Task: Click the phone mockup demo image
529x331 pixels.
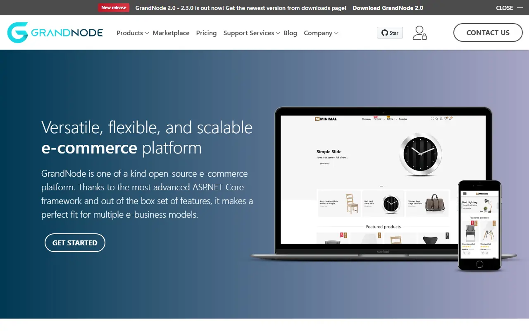Action: pyautogui.click(x=479, y=225)
